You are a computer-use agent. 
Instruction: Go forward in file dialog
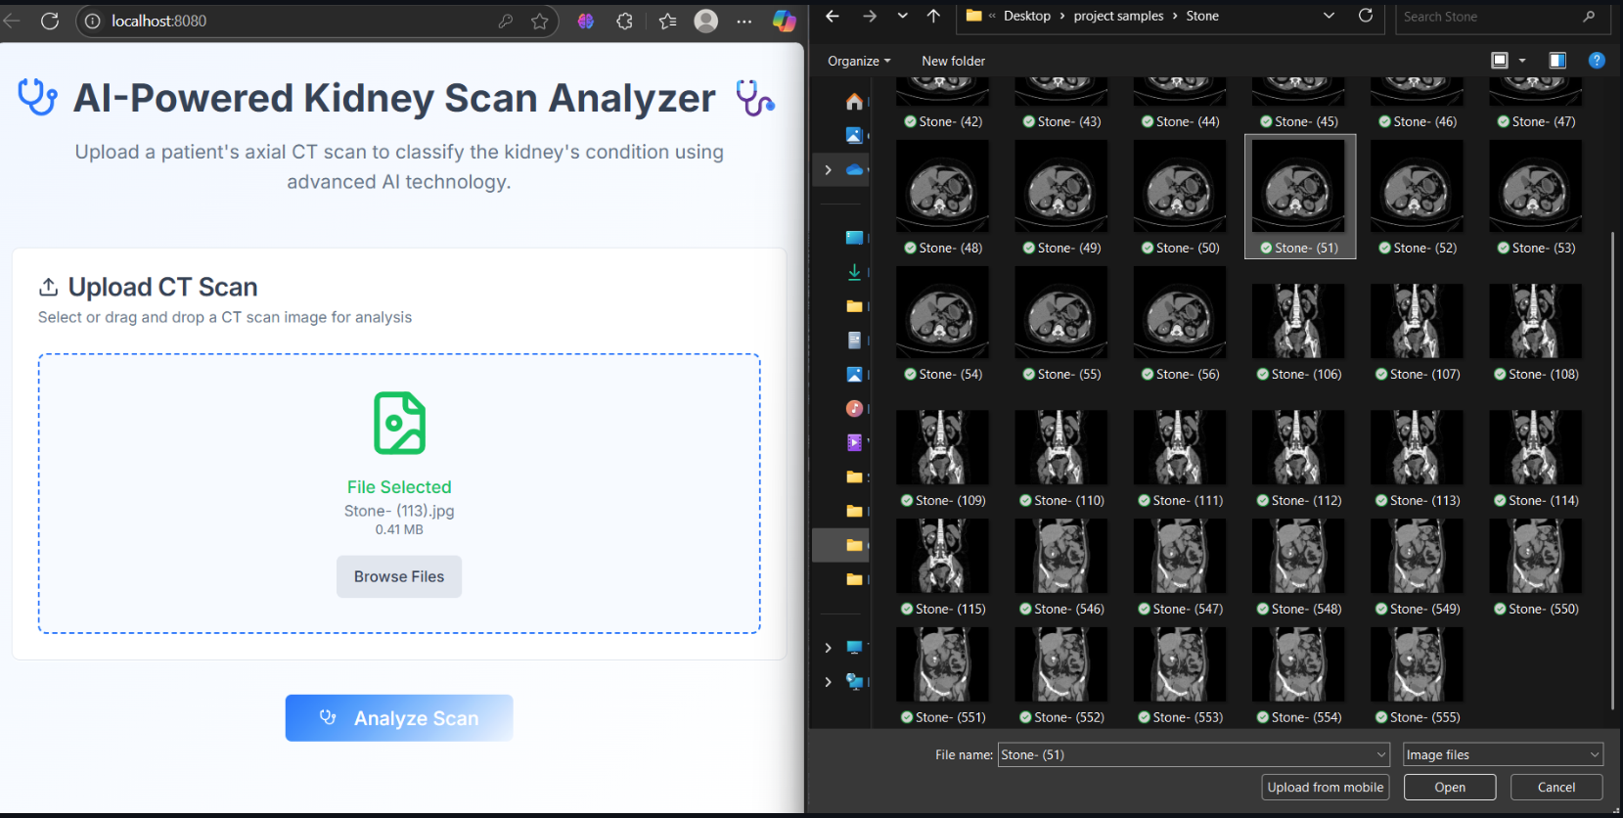pyautogui.click(x=870, y=16)
